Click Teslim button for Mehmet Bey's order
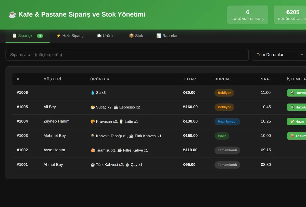 296,136
